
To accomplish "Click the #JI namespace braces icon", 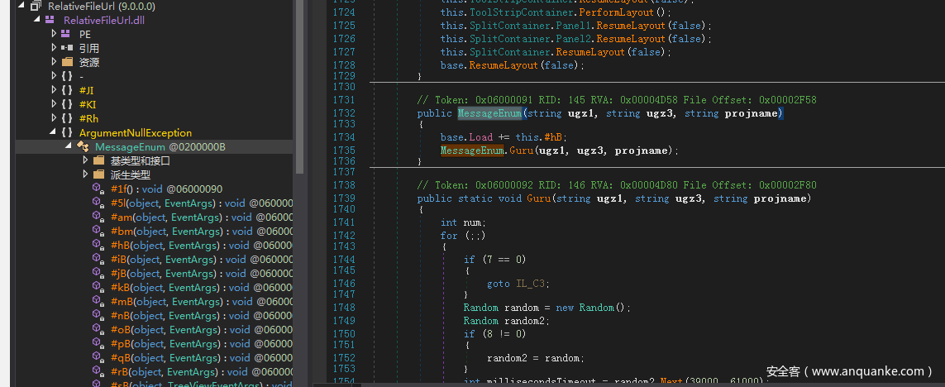I will [x=67, y=90].
